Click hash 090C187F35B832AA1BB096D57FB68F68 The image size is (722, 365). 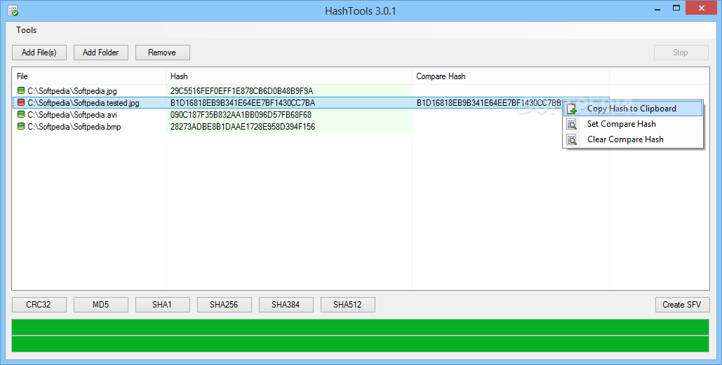tap(241, 114)
